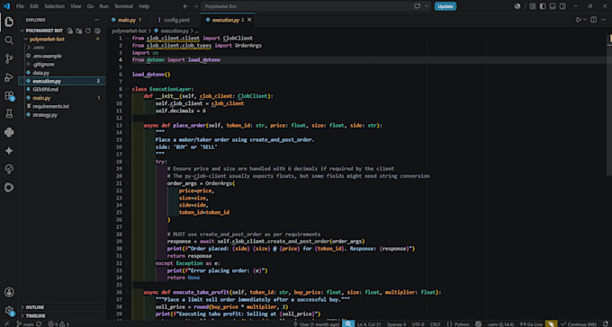Run the Python file with play icon

click(x=579, y=20)
